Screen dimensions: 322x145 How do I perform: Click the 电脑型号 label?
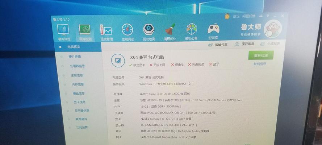[118, 78]
